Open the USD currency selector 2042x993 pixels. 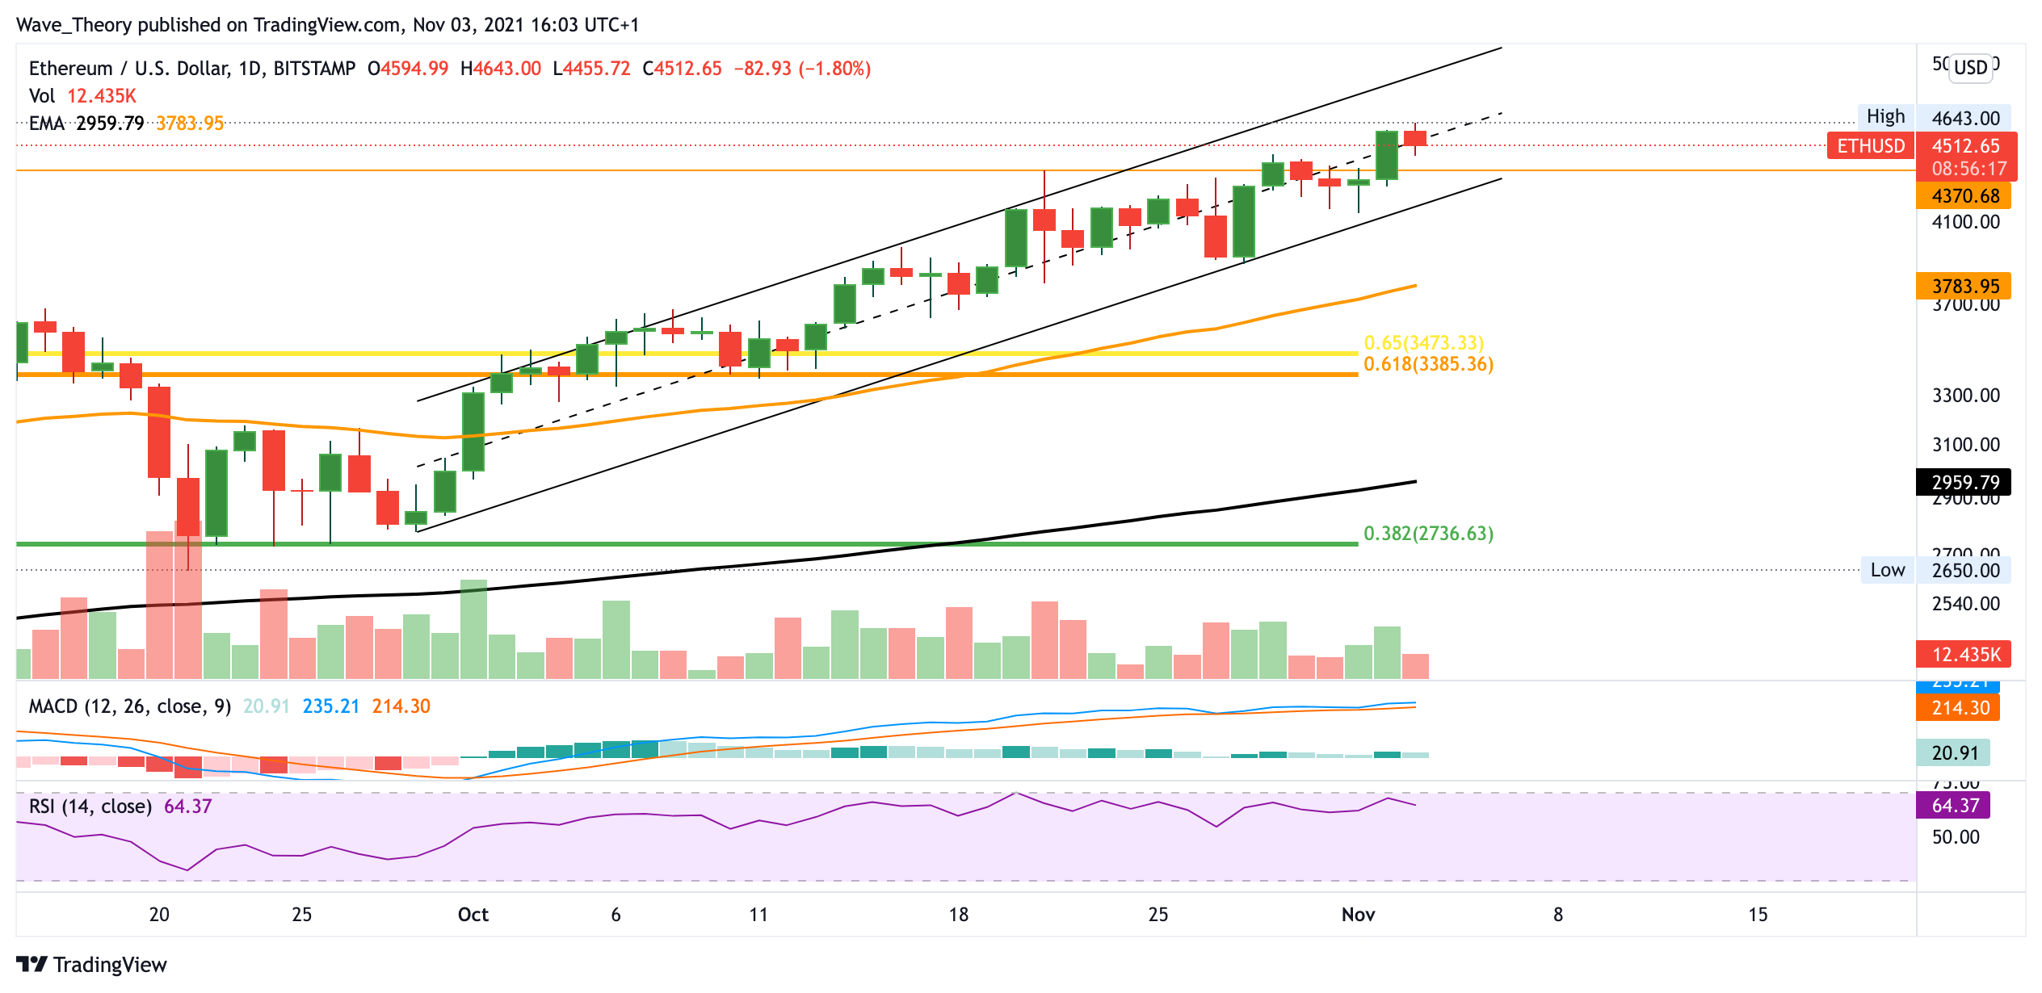tap(1969, 67)
